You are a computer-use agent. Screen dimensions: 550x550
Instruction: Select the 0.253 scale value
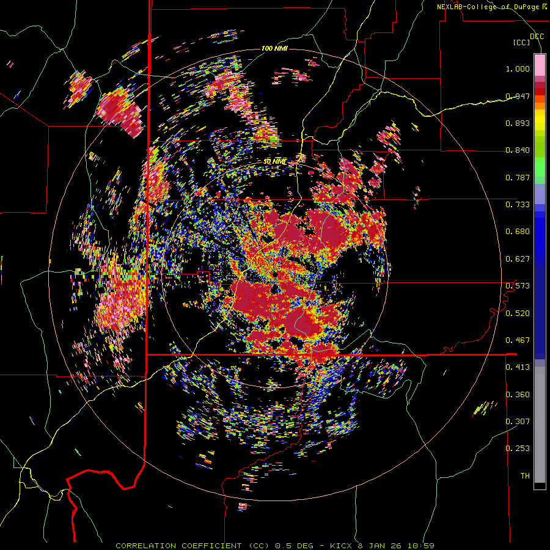pyautogui.click(x=518, y=449)
